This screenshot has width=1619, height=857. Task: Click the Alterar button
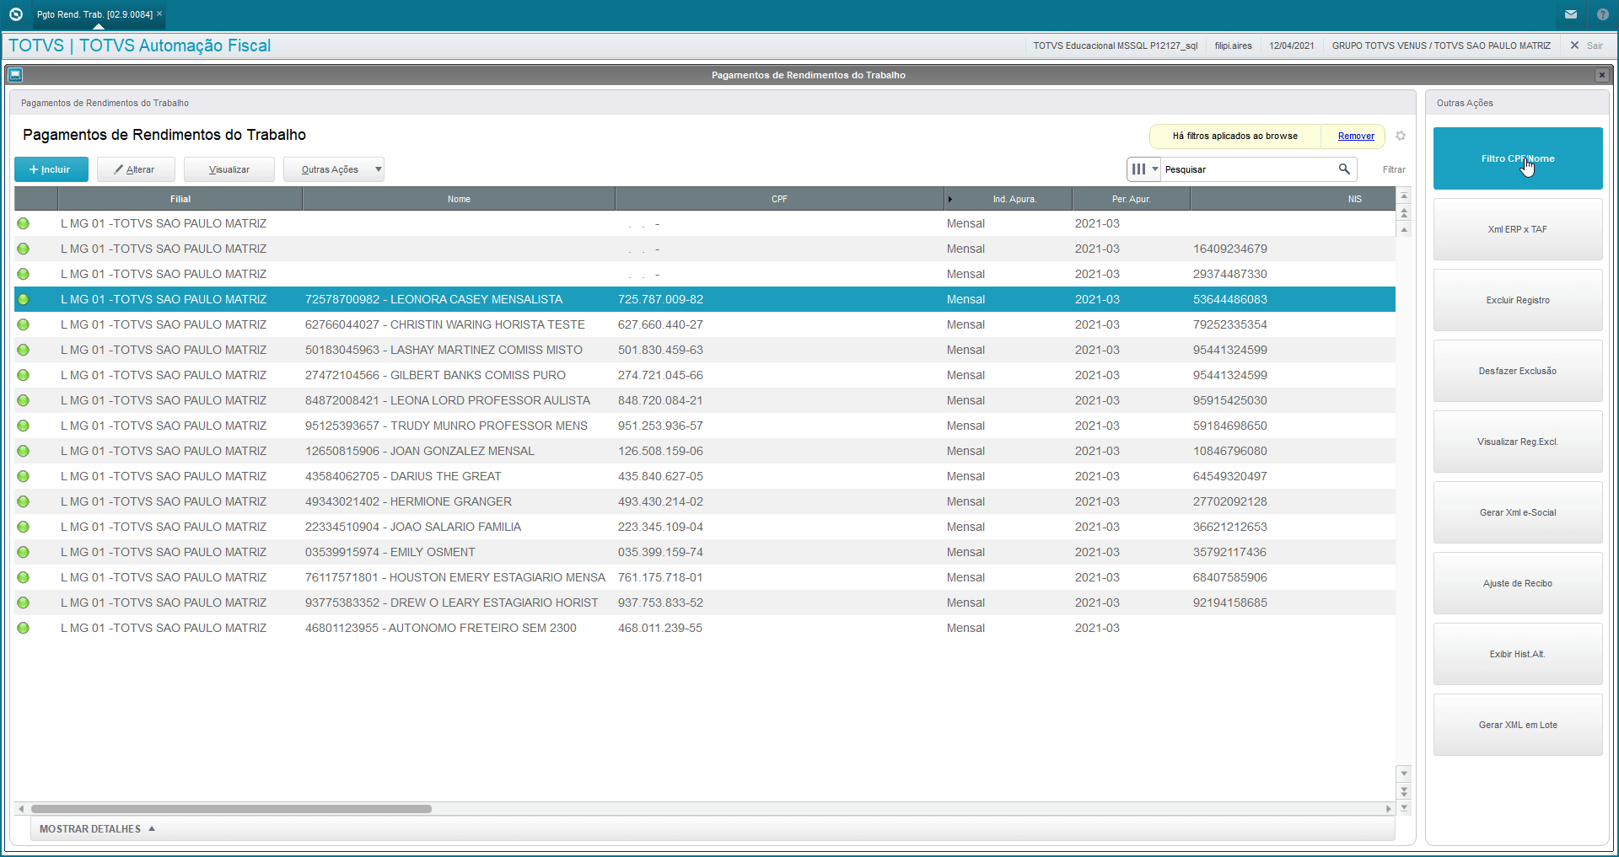pos(136,169)
